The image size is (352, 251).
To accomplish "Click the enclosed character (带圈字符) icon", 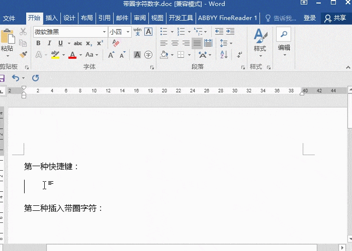I will pos(148,55).
